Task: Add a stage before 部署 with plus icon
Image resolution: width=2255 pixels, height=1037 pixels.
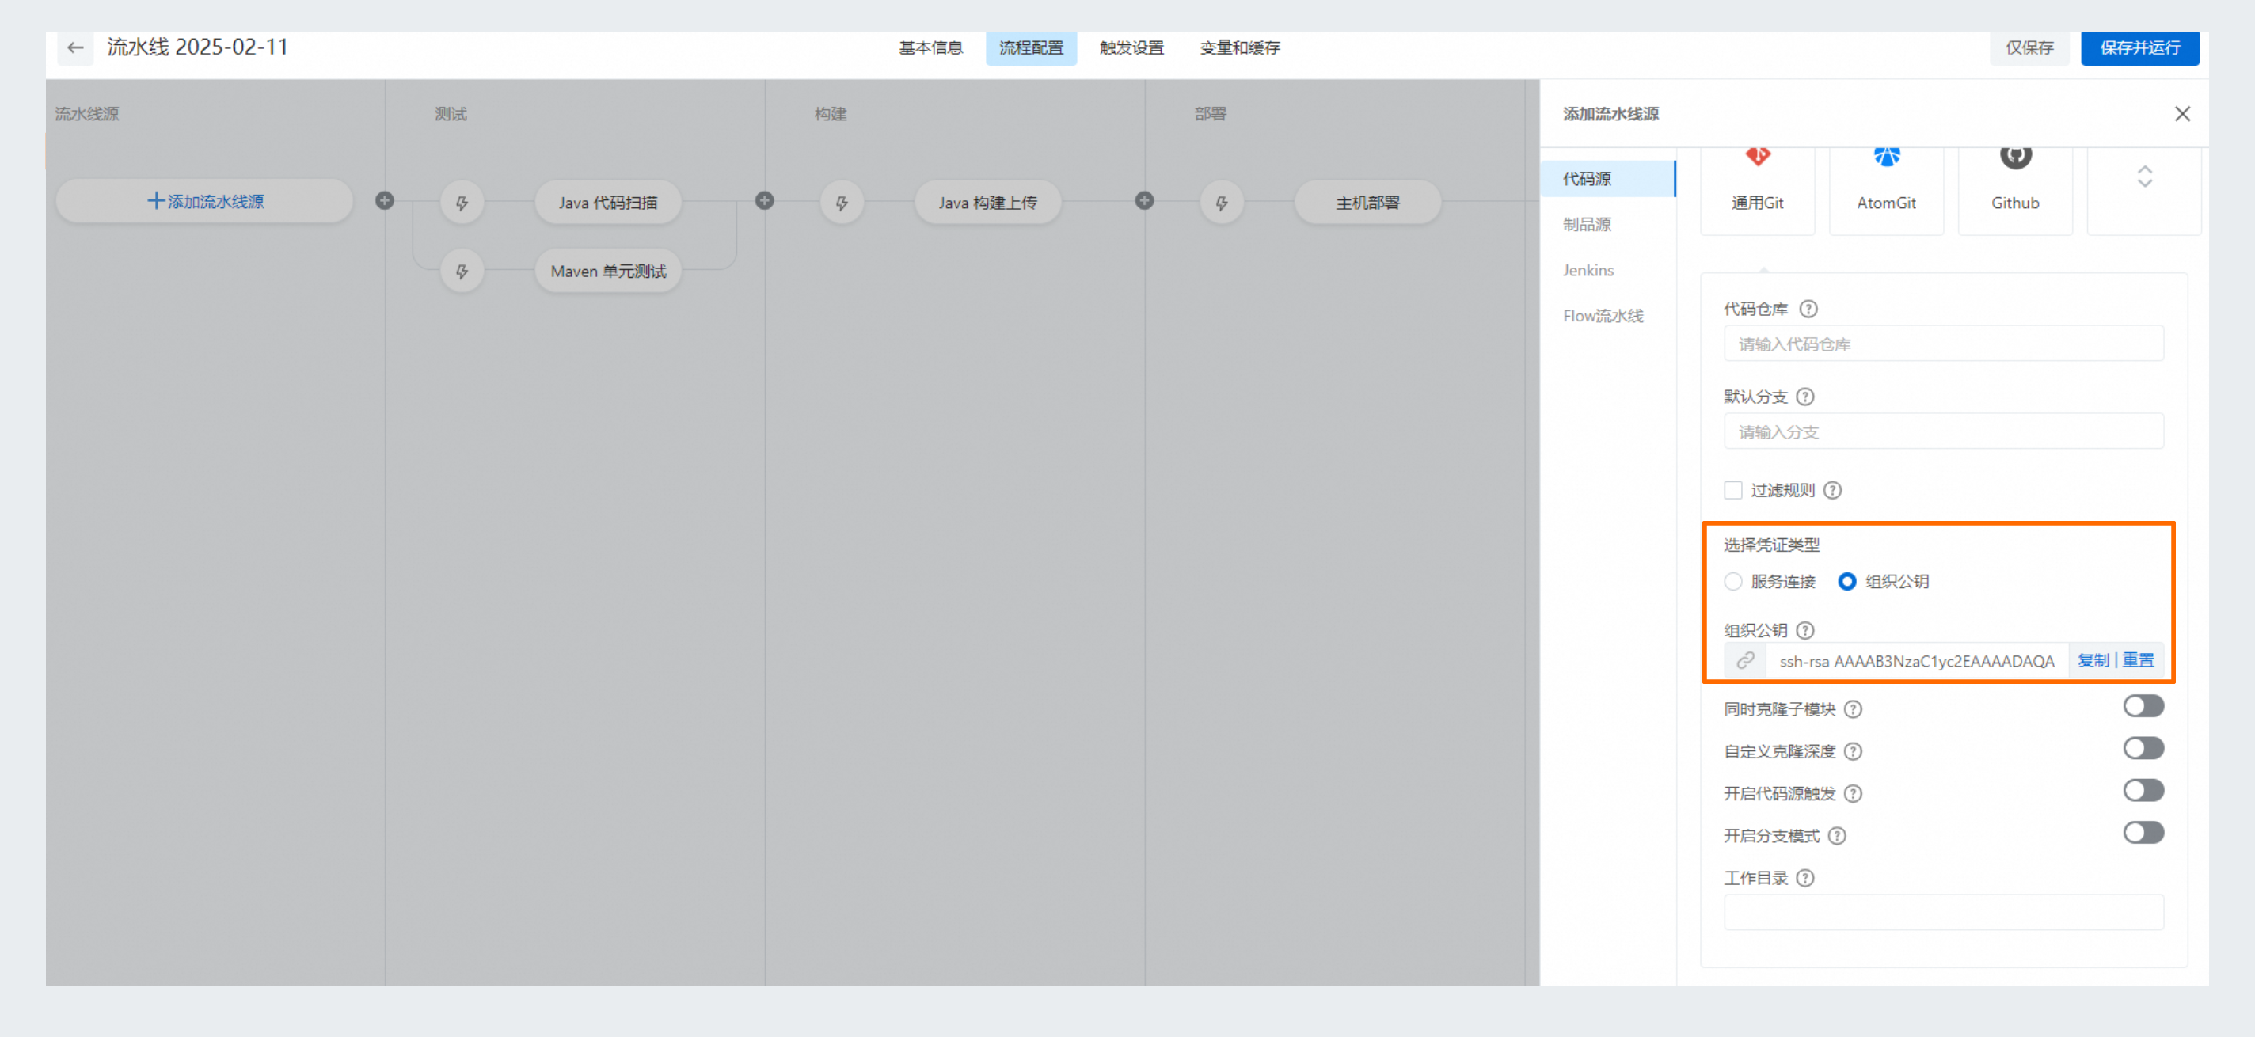Action: point(1144,201)
